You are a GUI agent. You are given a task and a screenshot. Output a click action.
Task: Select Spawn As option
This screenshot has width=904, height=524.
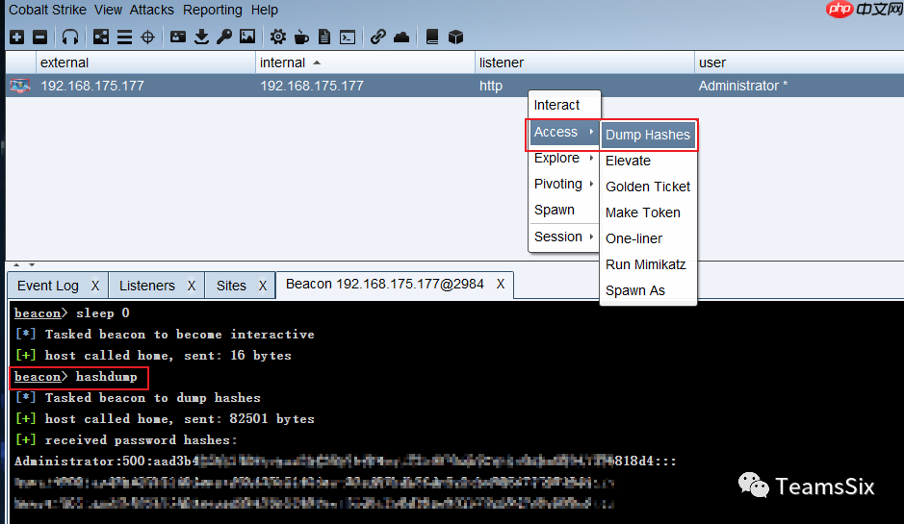pyautogui.click(x=648, y=290)
